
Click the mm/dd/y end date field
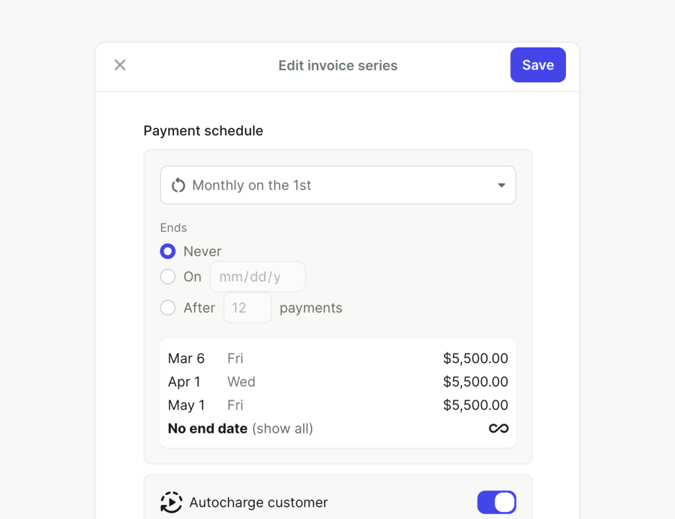(x=257, y=277)
